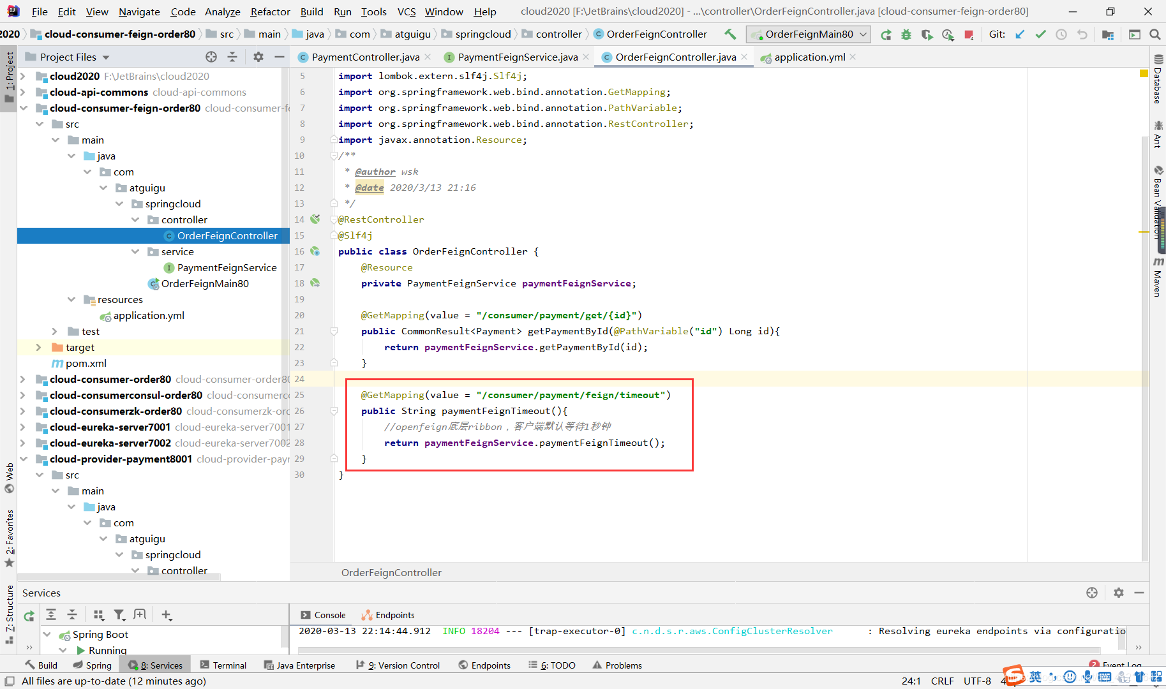Open the Services panel gear options
Viewport: 1166px width, 689px height.
coord(1119,593)
